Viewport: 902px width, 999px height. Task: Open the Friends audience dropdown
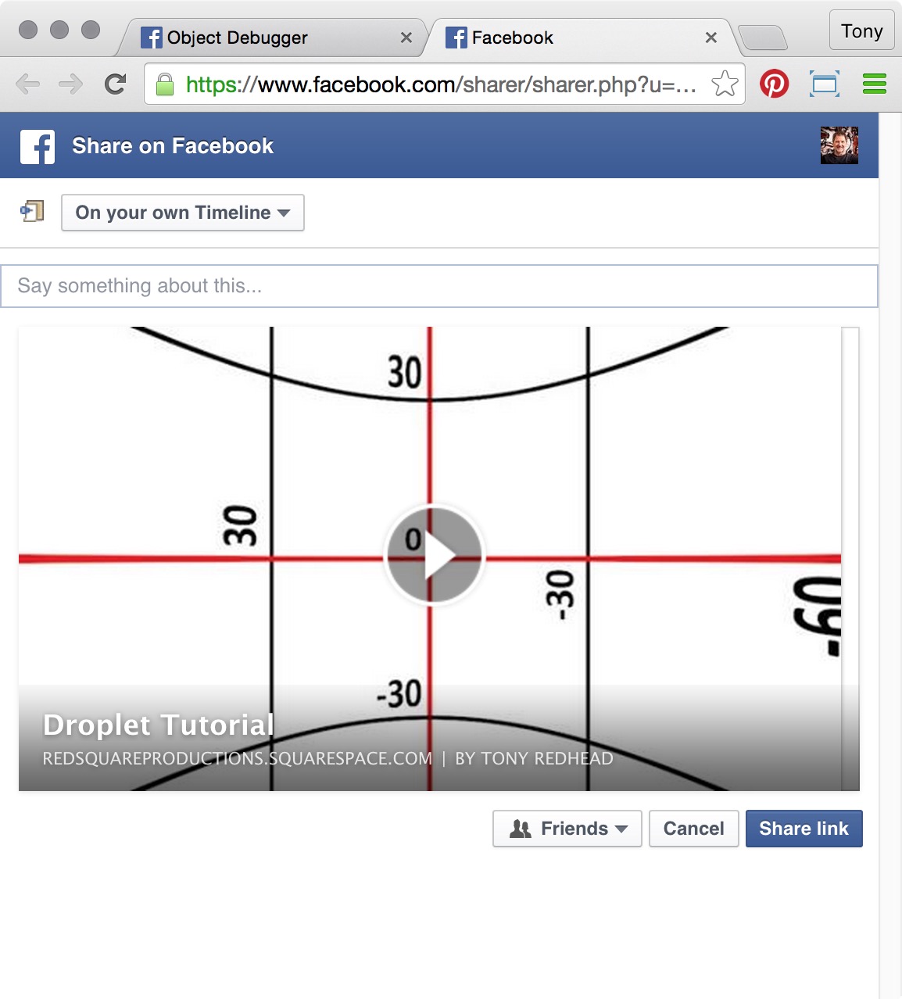(567, 829)
